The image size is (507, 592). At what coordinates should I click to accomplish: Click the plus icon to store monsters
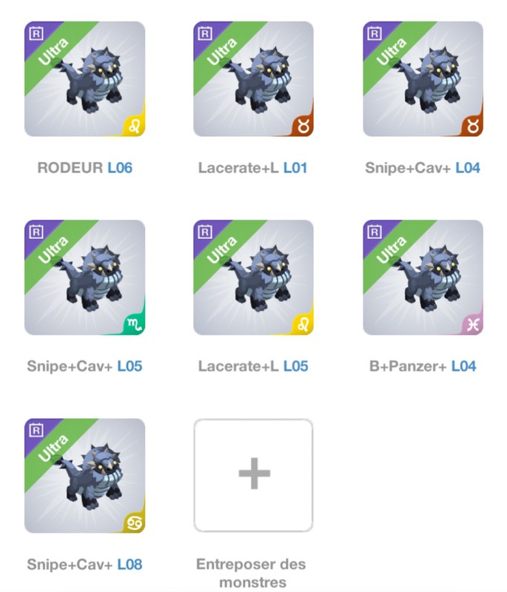point(254,474)
